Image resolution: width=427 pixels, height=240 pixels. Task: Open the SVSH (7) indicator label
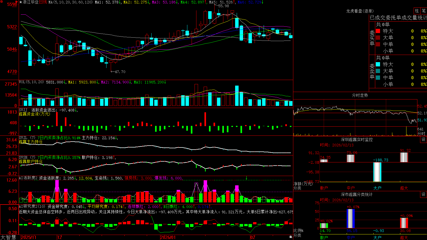pyautogui.click(x=27, y=158)
